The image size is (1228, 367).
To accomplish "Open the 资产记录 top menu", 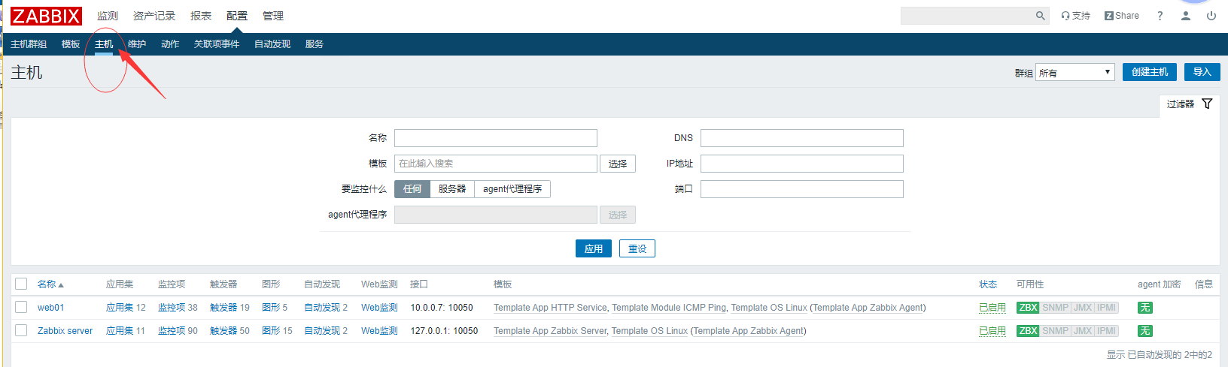I will pos(154,16).
